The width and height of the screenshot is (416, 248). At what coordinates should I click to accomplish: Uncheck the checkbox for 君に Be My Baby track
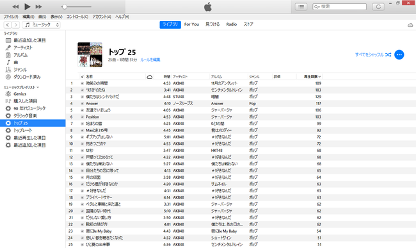click(83, 231)
